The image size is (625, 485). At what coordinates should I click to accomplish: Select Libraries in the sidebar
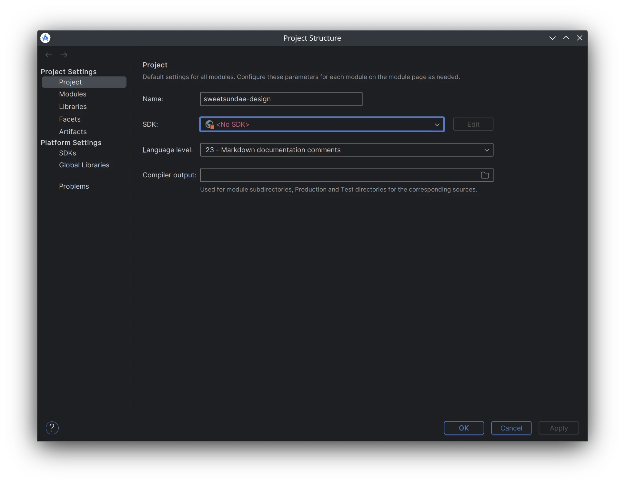(72, 106)
